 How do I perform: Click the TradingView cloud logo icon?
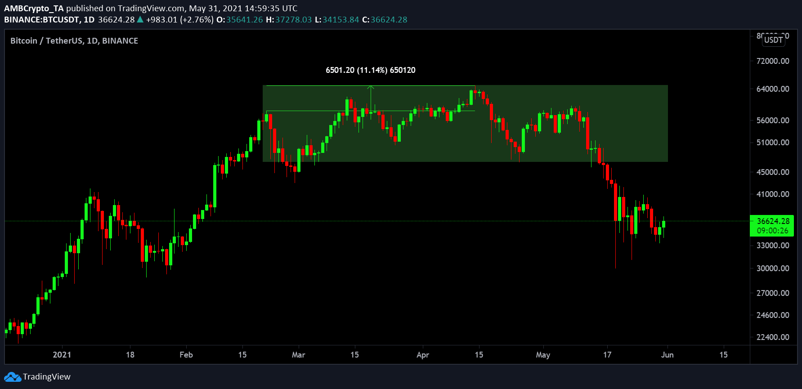pyautogui.click(x=13, y=377)
